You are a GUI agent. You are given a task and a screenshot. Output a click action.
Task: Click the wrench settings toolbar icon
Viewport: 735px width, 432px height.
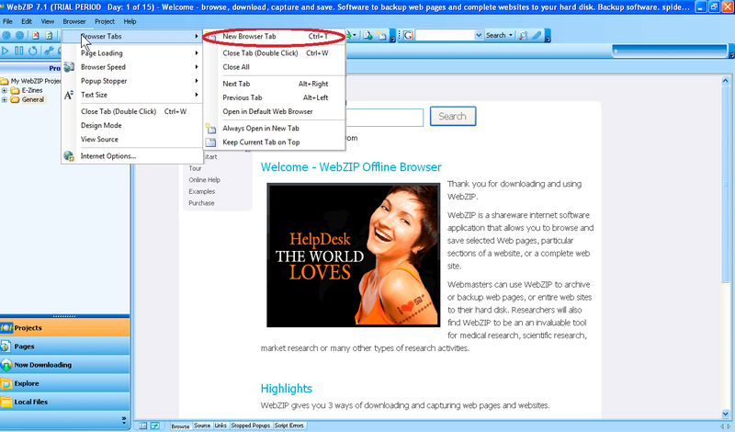[x=49, y=51]
